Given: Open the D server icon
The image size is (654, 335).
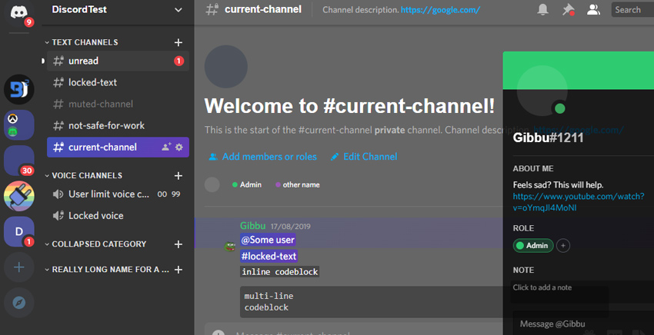Looking at the screenshot, I should (x=18, y=231).
